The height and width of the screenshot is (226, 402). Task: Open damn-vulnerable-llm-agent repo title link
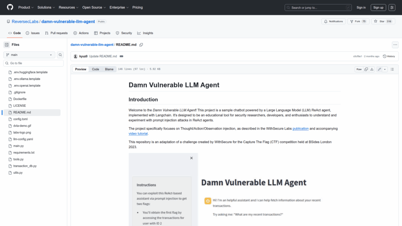(x=68, y=22)
